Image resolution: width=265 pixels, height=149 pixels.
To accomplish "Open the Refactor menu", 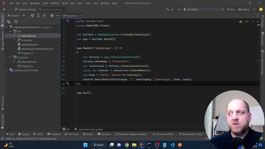I will (55, 3).
